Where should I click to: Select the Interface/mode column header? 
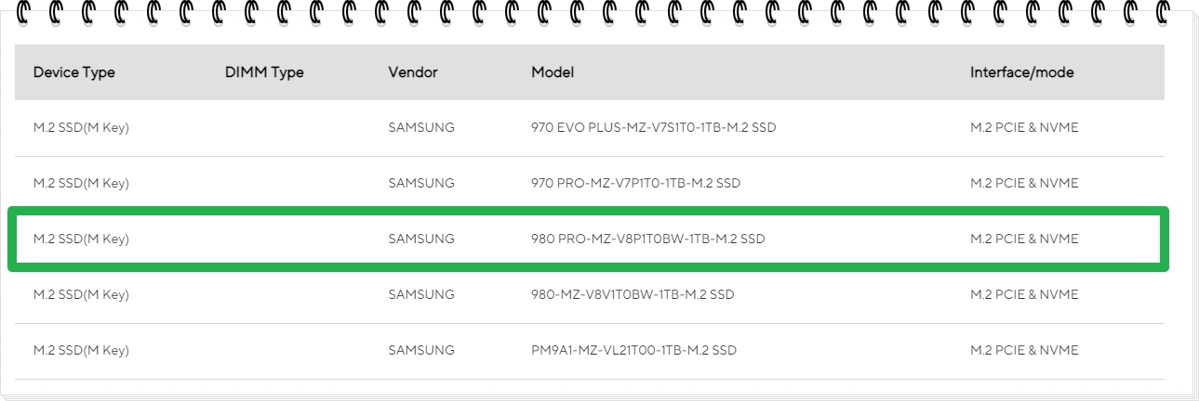click(1022, 72)
